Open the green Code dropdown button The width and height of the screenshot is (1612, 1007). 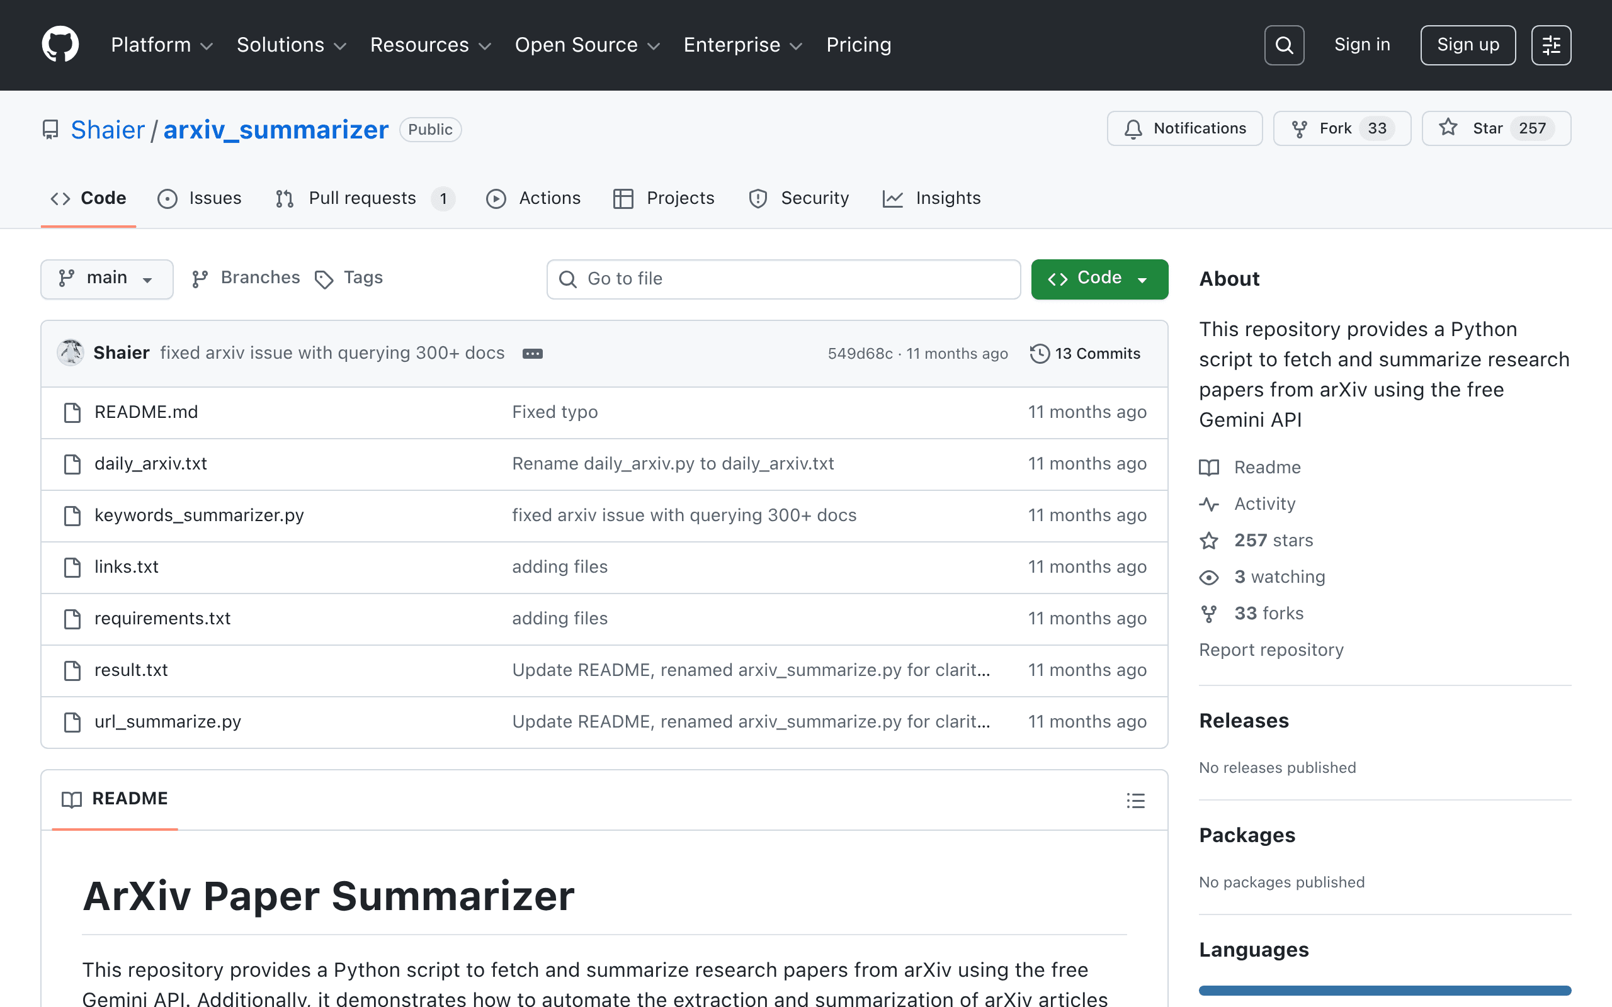tap(1099, 279)
